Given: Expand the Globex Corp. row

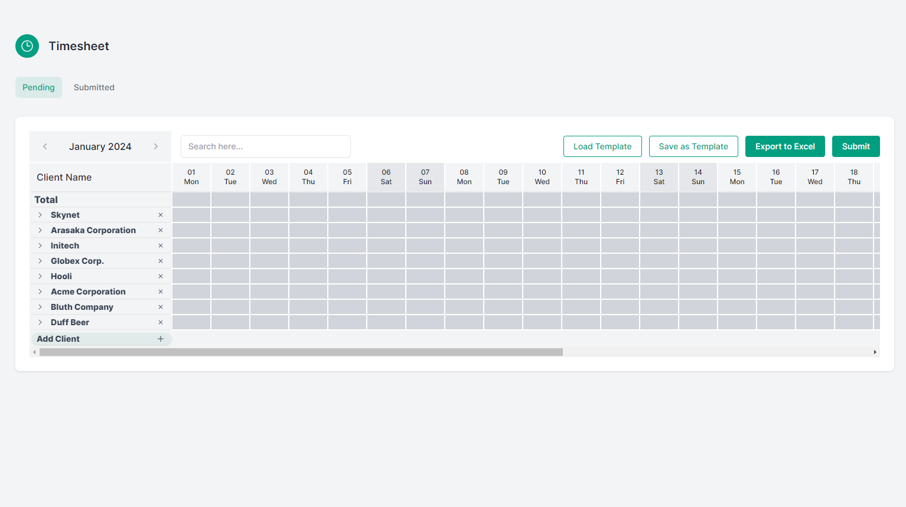Looking at the screenshot, I should pyautogui.click(x=40, y=261).
